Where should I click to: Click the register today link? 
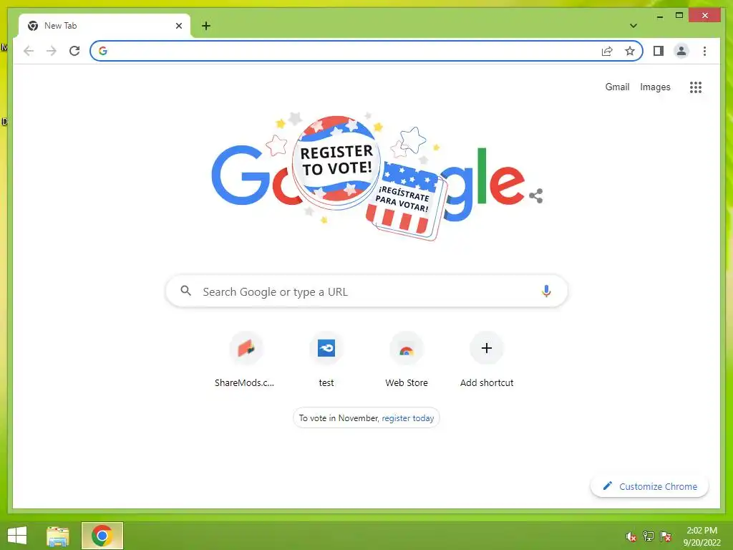(x=407, y=418)
